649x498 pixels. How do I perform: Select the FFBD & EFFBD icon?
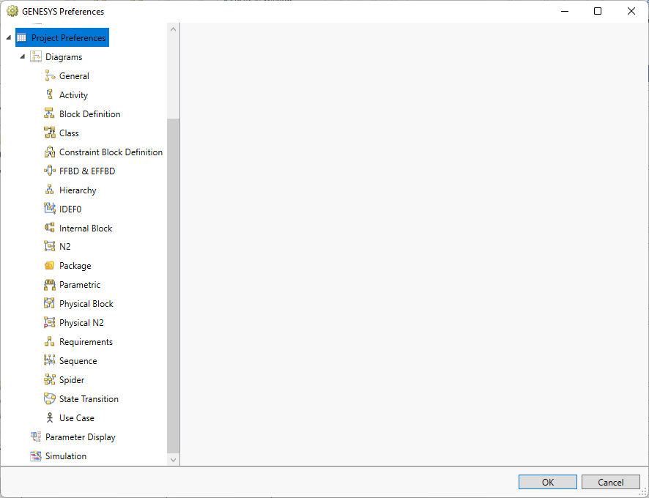click(50, 171)
